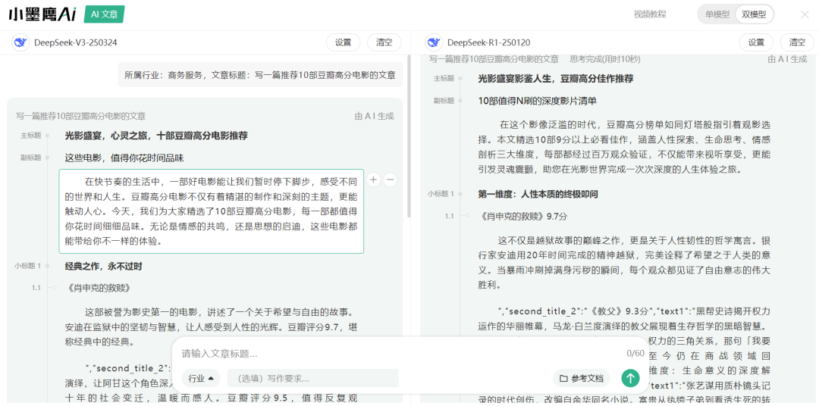The height and width of the screenshot is (406, 819).
Task: Click the 写作要求 optional input field
Action: (x=315, y=378)
